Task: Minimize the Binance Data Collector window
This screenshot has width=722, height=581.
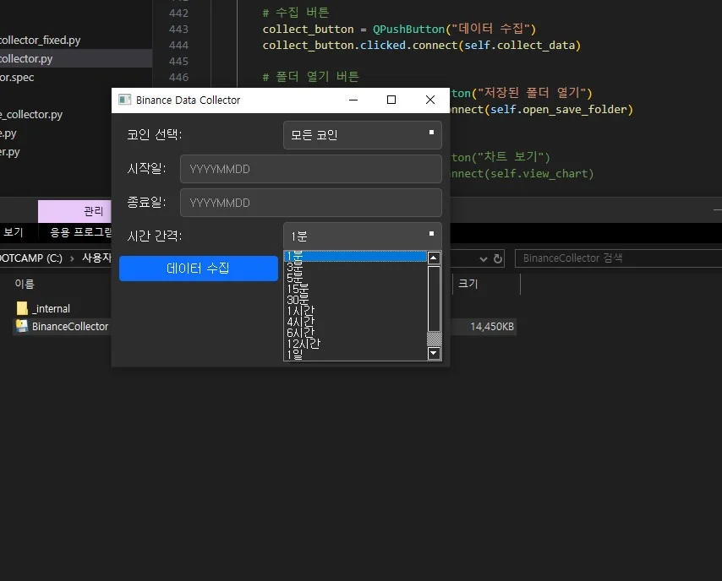Action: pos(353,100)
